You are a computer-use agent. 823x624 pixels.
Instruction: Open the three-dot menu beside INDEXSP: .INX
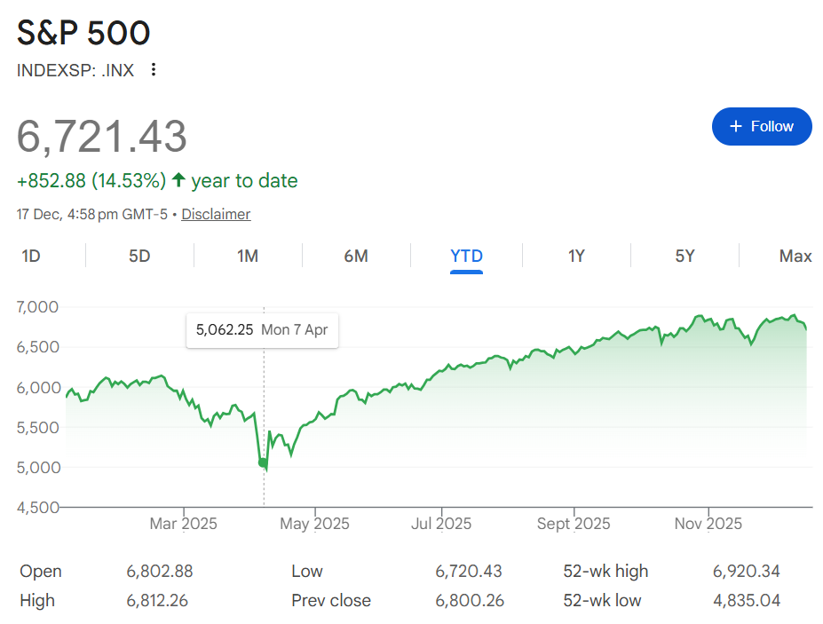[x=154, y=69]
